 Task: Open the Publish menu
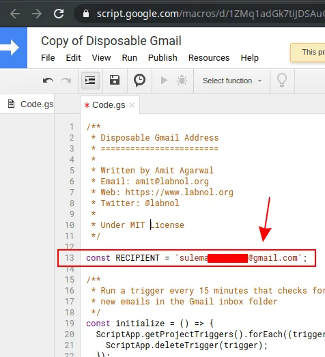[x=162, y=58]
